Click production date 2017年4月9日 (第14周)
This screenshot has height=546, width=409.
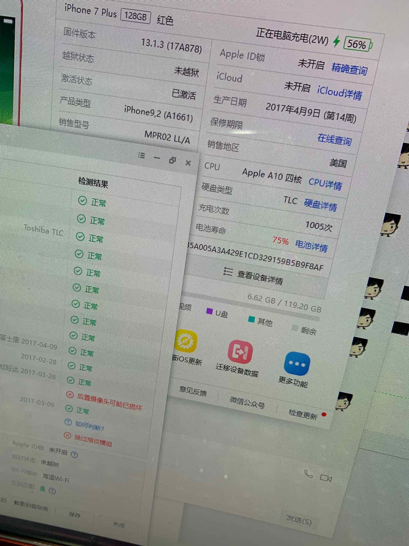point(311,112)
